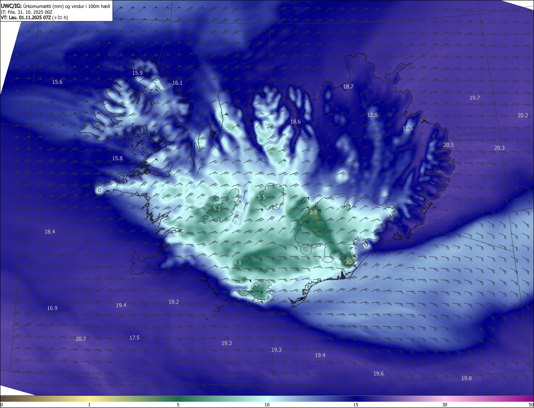Click the 19.7 value label
Image resolution: width=534 pixels, height=408 pixels.
[x=475, y=98]
